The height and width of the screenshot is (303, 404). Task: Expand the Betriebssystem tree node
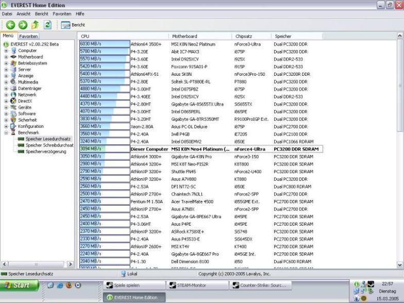[x=6, y=63]
